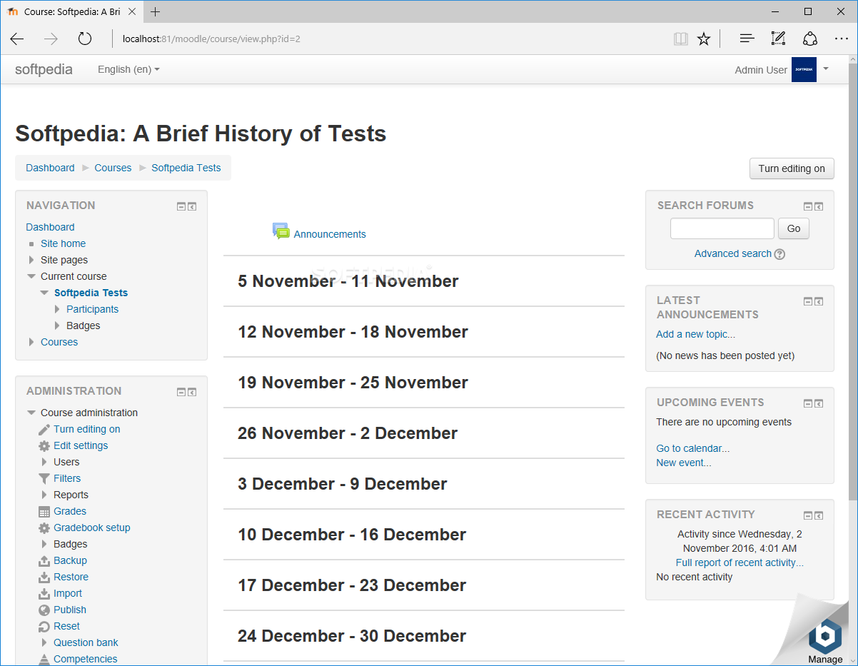The height and width of the screenshot is (666, 858).
Task: Open the Advanced search link
Action: tap(733, 253)
